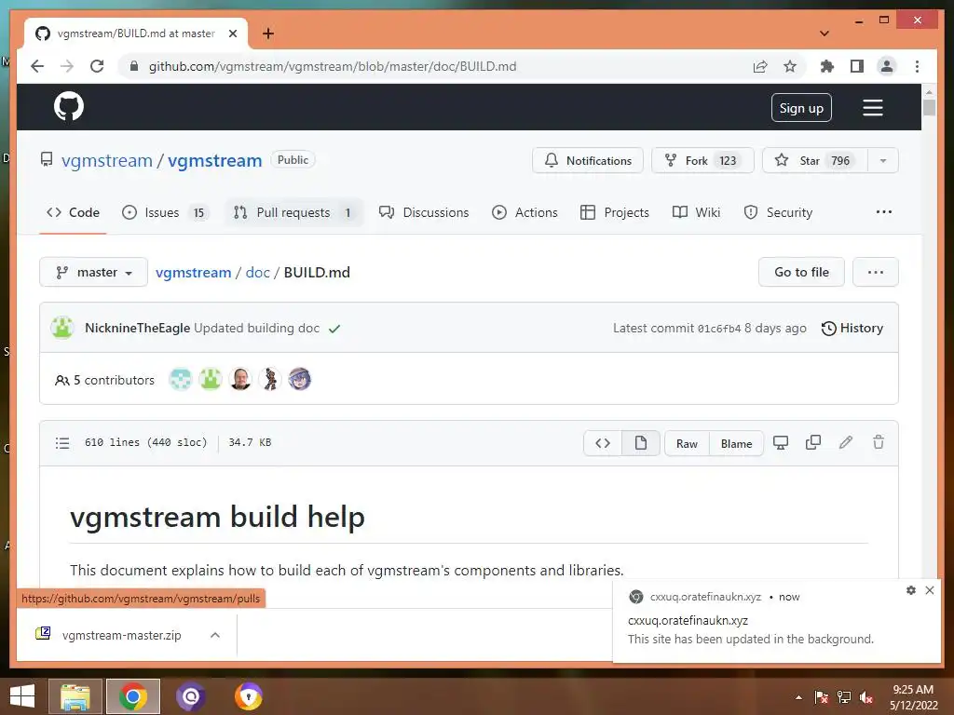The height and width of the screenshot is (715, 954).
Task: Open the hamburger navigation menu
Action: tap(872, 108)
